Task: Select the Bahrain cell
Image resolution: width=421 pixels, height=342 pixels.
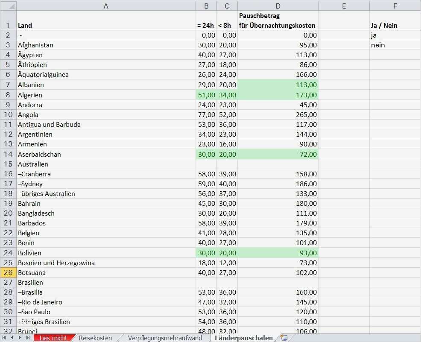Action: 106,204
